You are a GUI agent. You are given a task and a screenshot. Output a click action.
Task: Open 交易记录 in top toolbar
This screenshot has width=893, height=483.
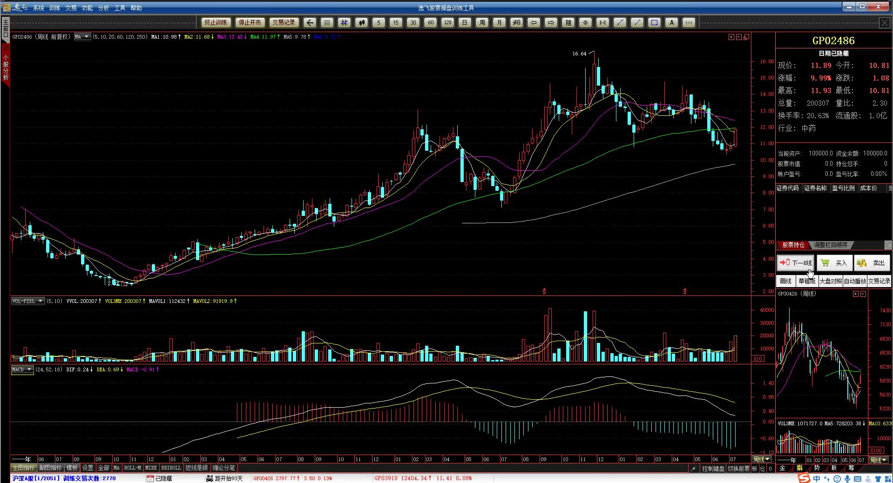284,22
